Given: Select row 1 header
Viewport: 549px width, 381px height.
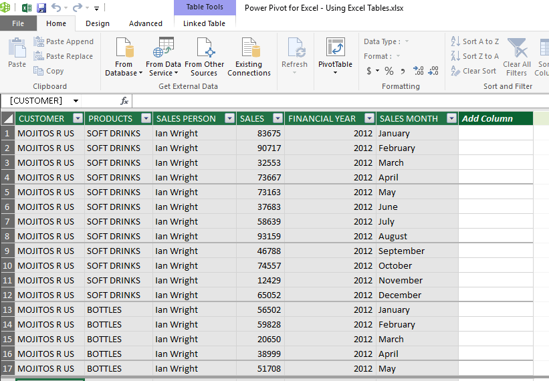Looking at the screenshot, I should [x=8, y=133].
